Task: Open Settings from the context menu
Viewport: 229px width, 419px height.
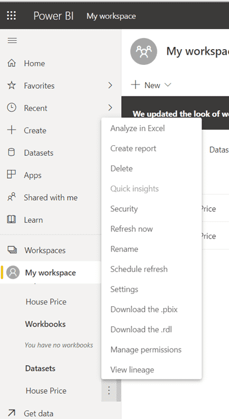Action: (151, 289)
